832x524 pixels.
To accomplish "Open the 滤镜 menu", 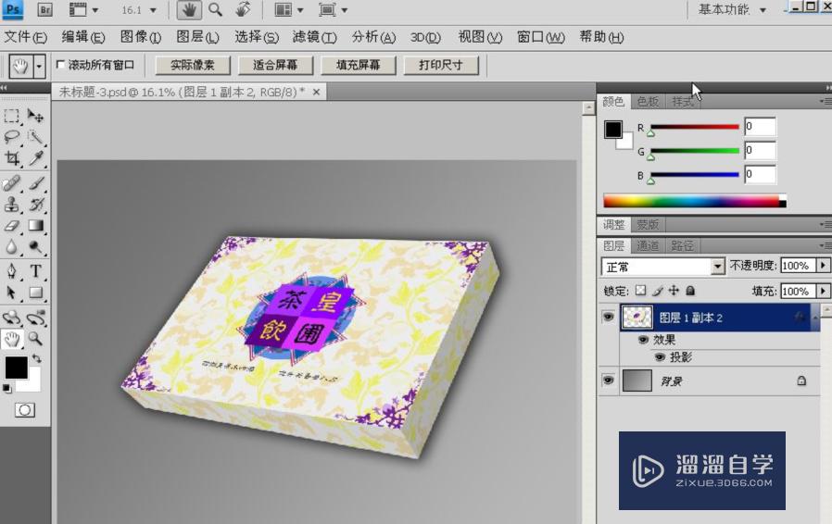I will (x=314, y=37).
